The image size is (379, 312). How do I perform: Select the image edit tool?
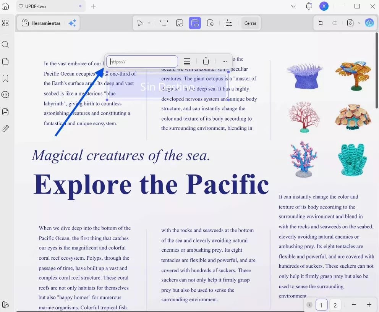click(x=180, y=23)
